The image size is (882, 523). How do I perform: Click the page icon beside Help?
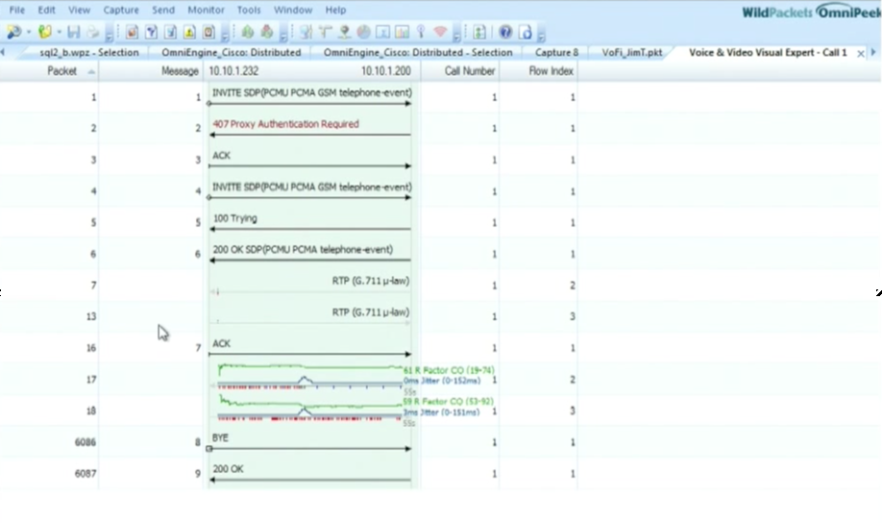click(x=526, y=32)
